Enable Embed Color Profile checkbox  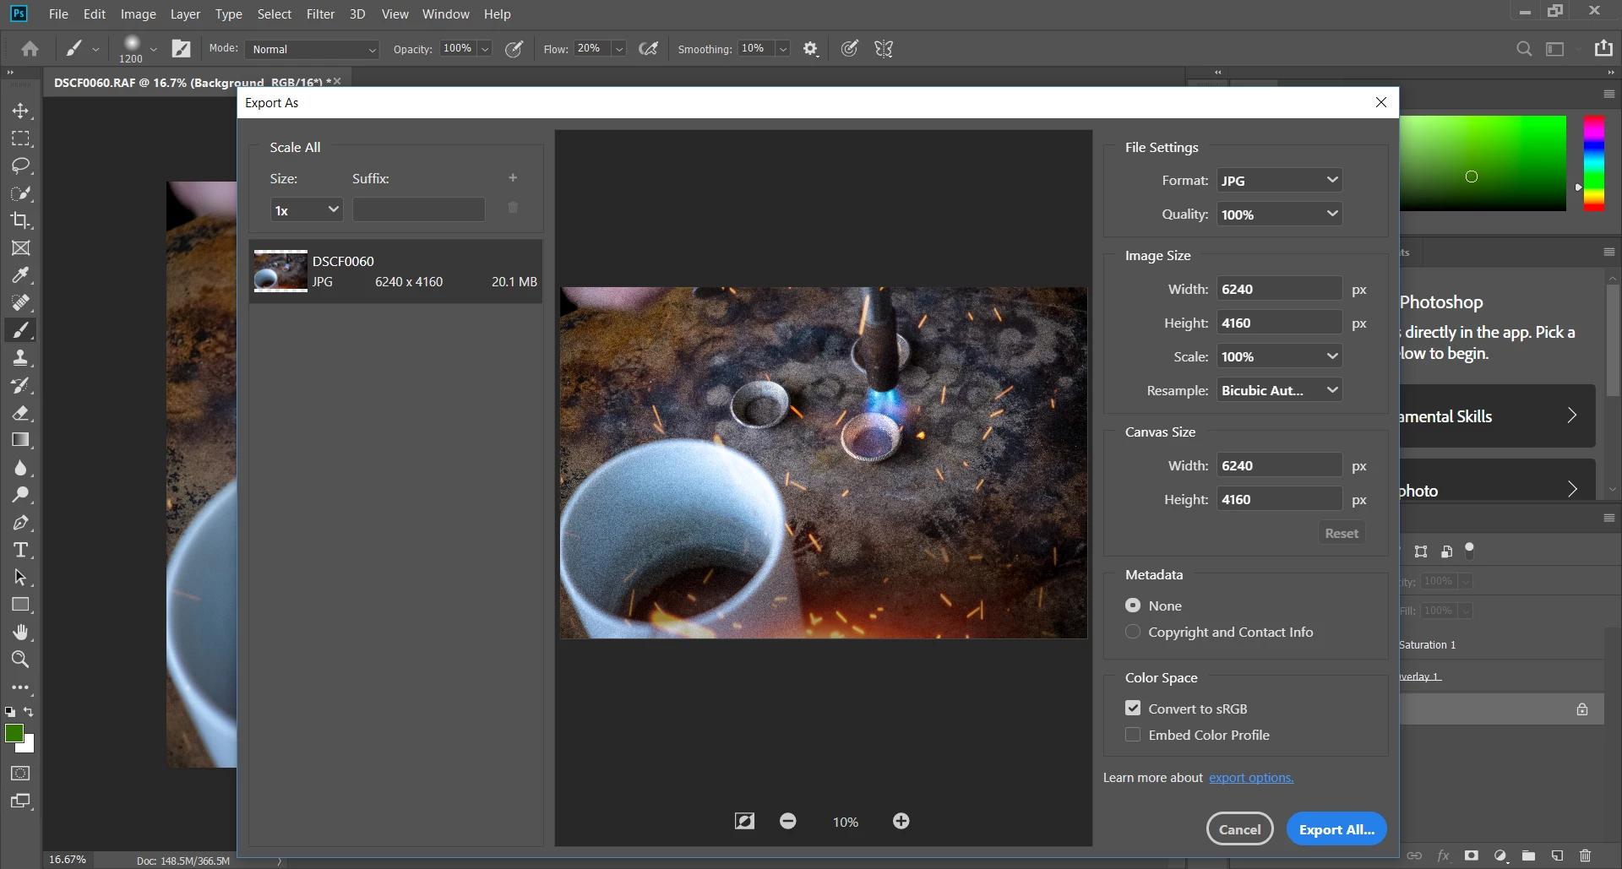1133,735
